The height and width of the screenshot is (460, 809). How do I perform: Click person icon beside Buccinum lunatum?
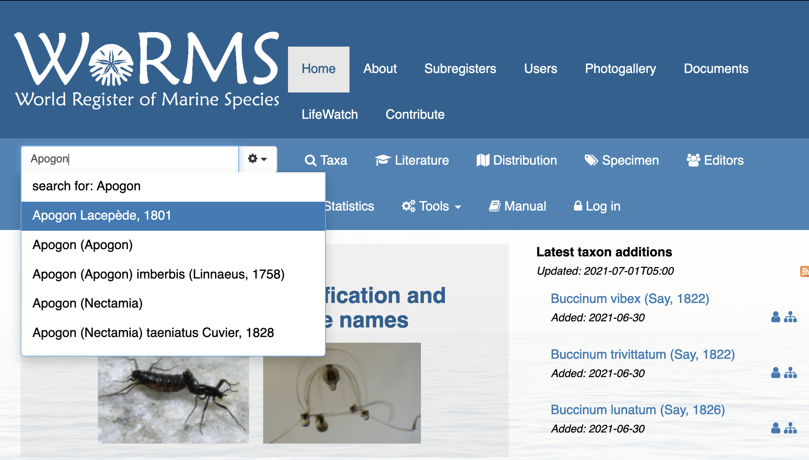tap(775, 428)
